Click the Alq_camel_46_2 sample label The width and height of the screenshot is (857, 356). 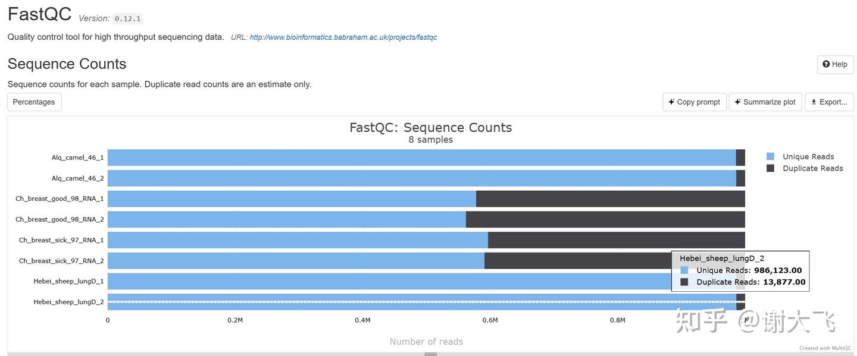pyautogui.click(x=77, y=178)
